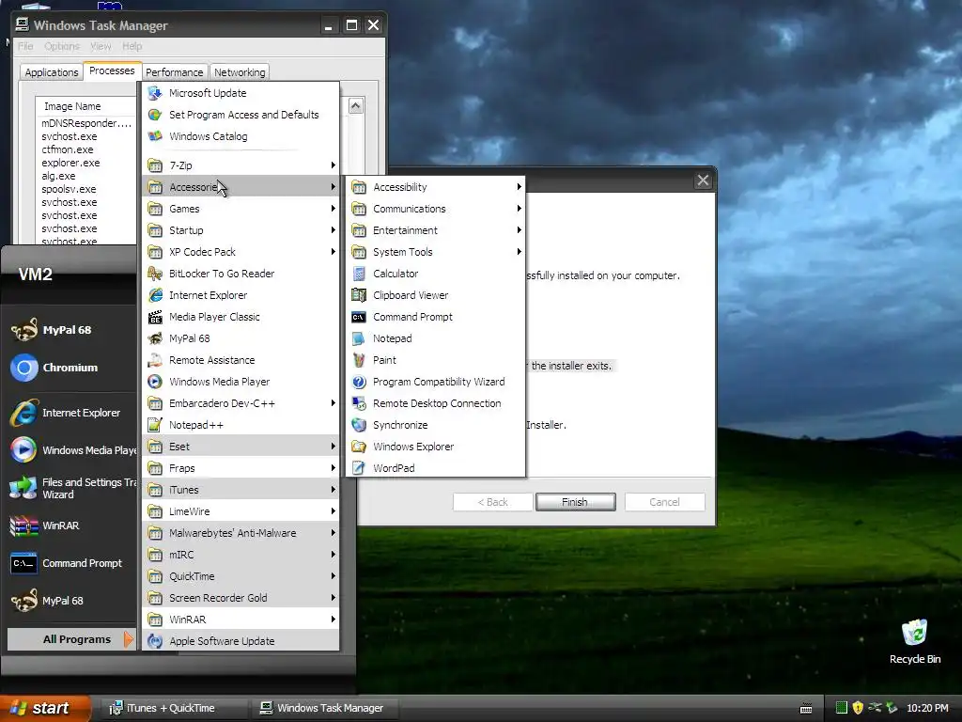The width and height of the screenshot is (962, 722).
Task: Open File menu in Task Manager
Action: tap(25, 46)
